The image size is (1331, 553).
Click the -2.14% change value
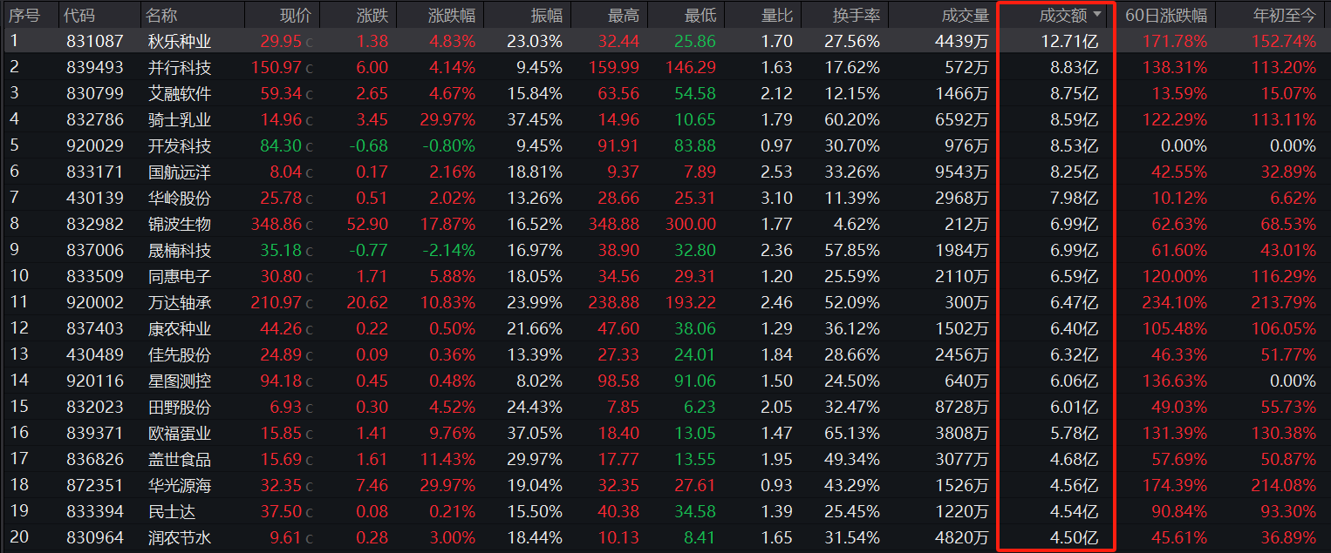tap(449, 250)
